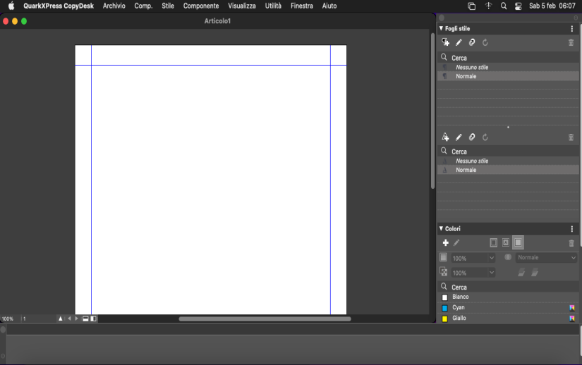Click the horizontal scrollbar of Articolo1
Image resolution: width=582 pixels, height=365 pixels.
(x=265, y=318)
